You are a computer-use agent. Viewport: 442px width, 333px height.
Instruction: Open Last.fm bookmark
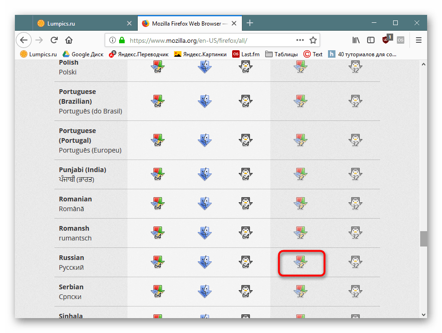(246, 54)
